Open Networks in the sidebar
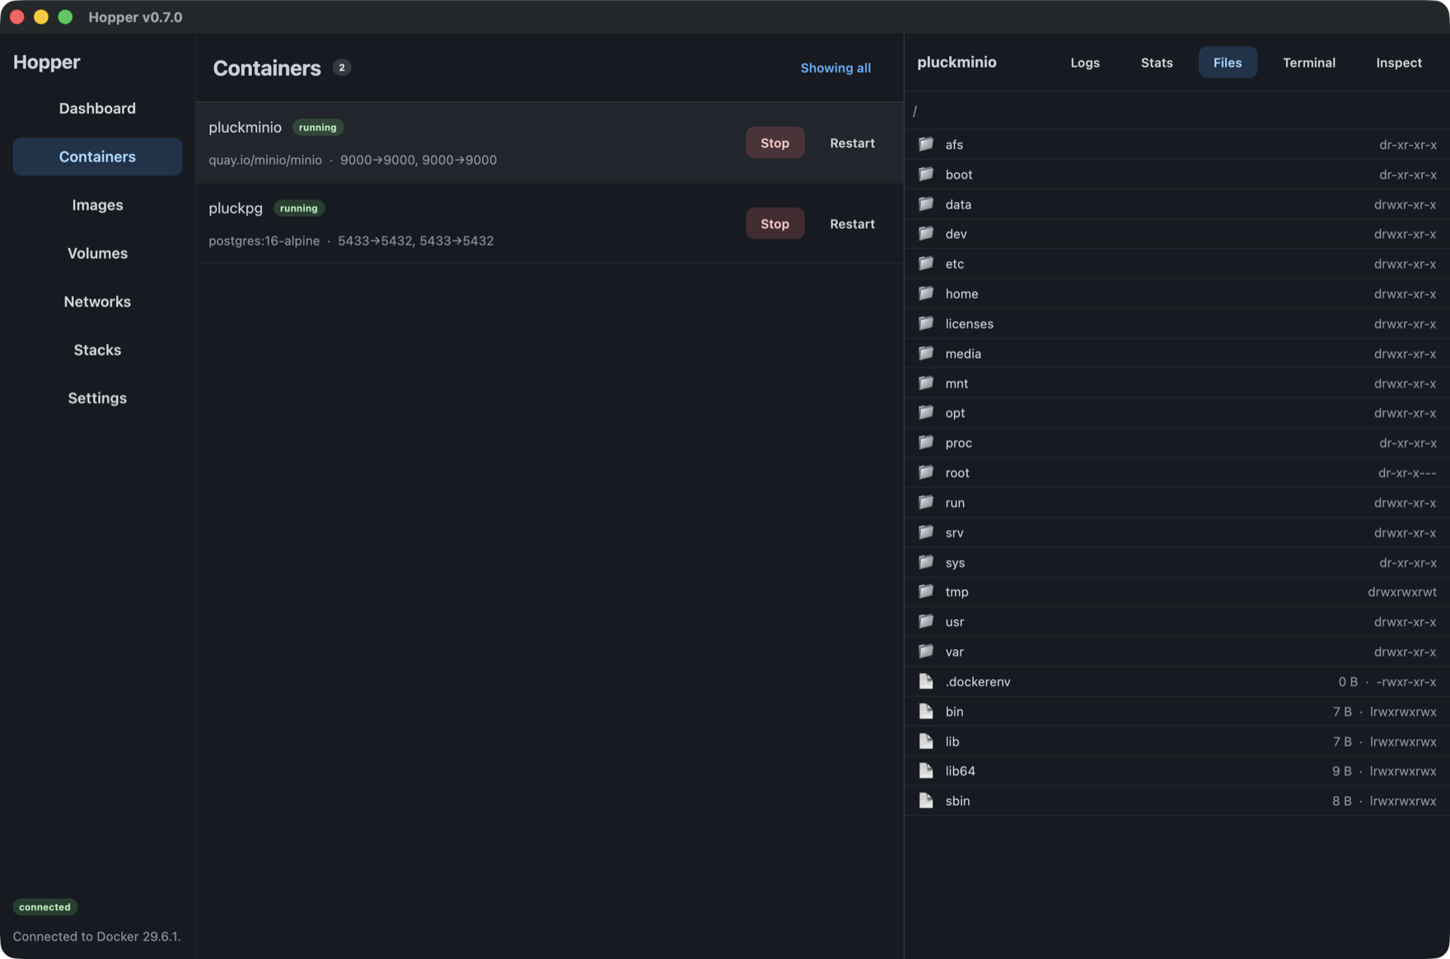 [97, 302]
